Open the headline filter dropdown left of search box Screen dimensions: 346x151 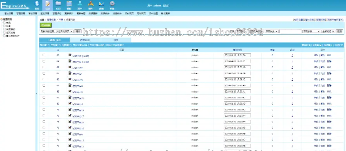coord(272,31)
